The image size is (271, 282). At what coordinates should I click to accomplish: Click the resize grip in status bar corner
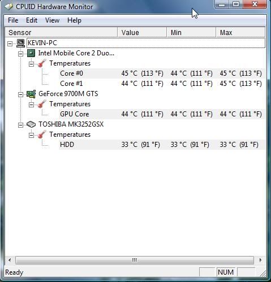[263, 274]
